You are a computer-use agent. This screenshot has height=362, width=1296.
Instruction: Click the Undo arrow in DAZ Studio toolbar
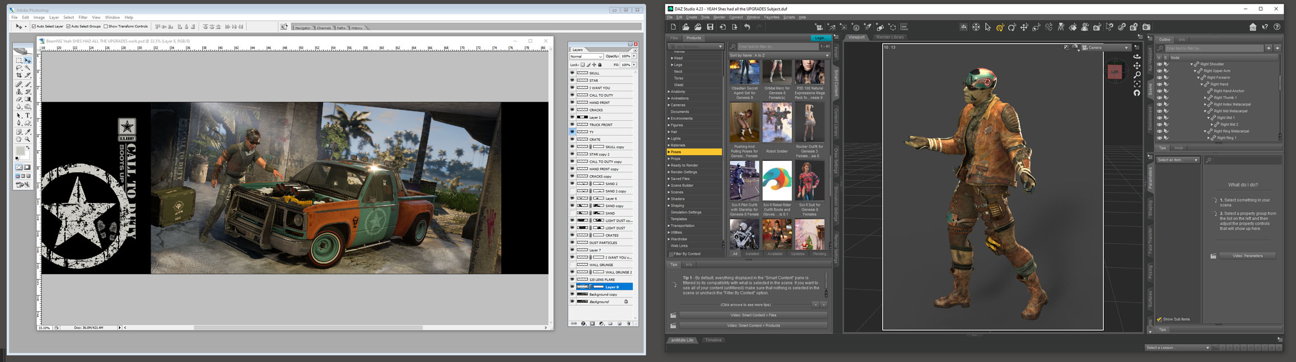point(747,27)
